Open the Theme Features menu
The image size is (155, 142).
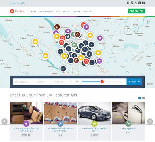coord(46,11)
